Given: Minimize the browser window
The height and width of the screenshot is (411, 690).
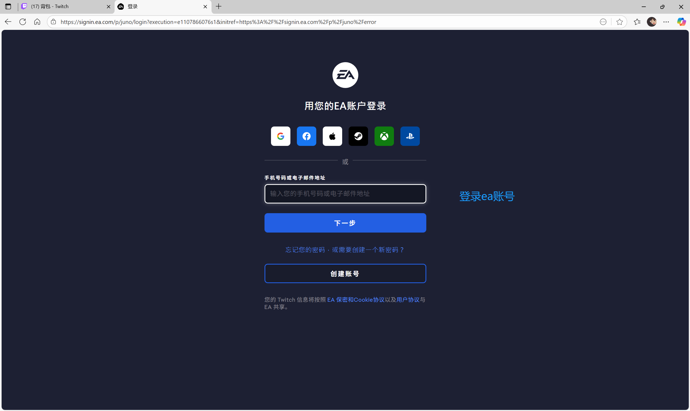Looking at the screenshot, I should tap(643, 7).
